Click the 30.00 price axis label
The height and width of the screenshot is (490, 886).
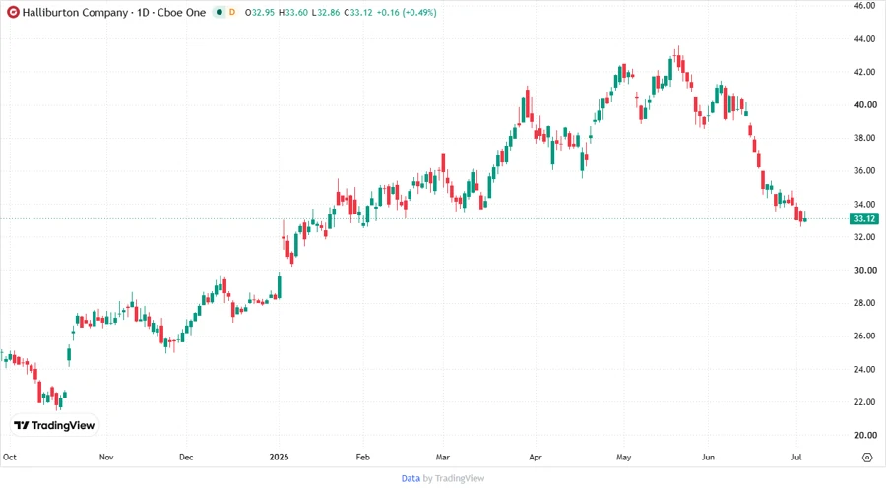pos(865,270)
